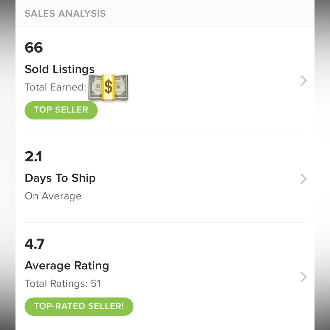The height and width of the screenshot is (330, 330).
Task: Click the On Average subtitle
Action: (x=53, y=196)
